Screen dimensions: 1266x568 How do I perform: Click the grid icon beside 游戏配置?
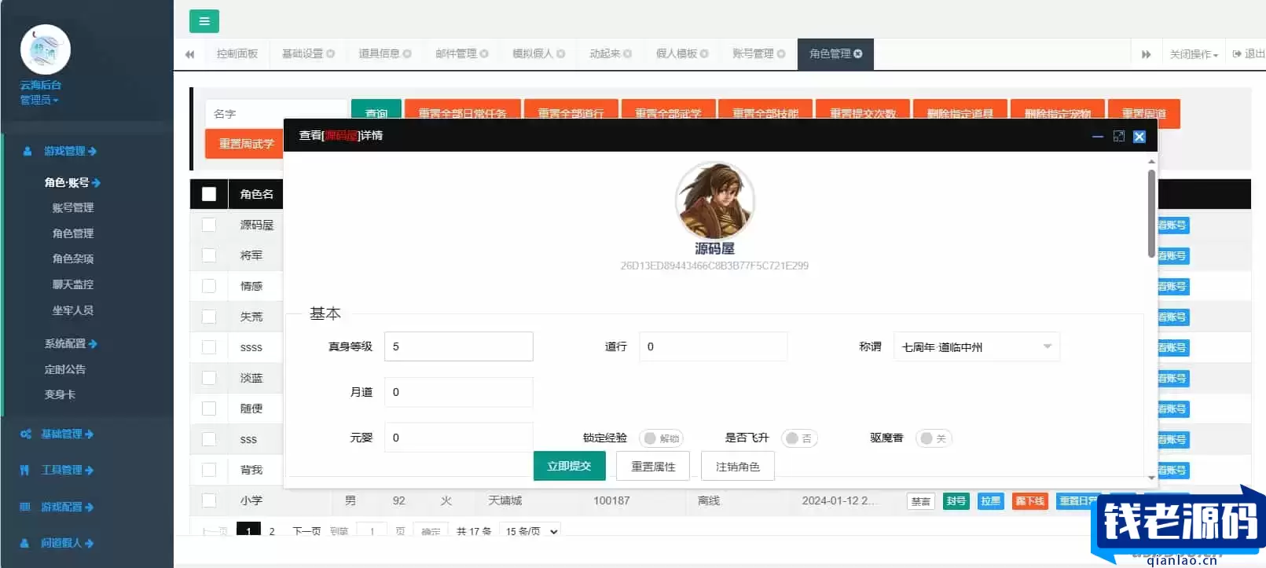tap(25, 508)
